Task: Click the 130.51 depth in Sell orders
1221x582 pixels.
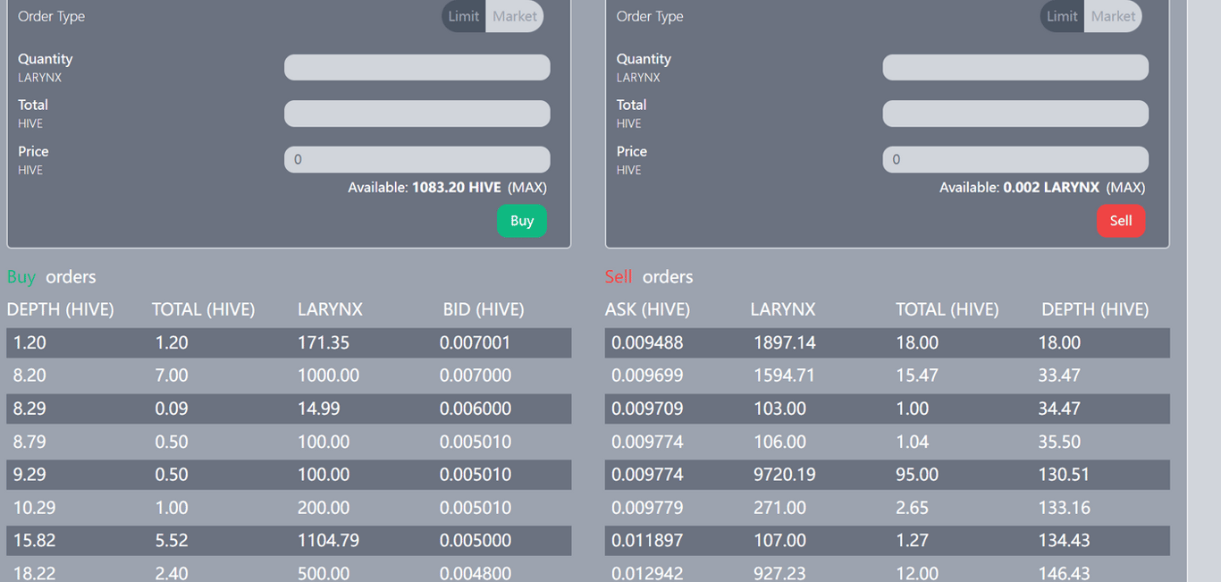Action: point(1065,475)
